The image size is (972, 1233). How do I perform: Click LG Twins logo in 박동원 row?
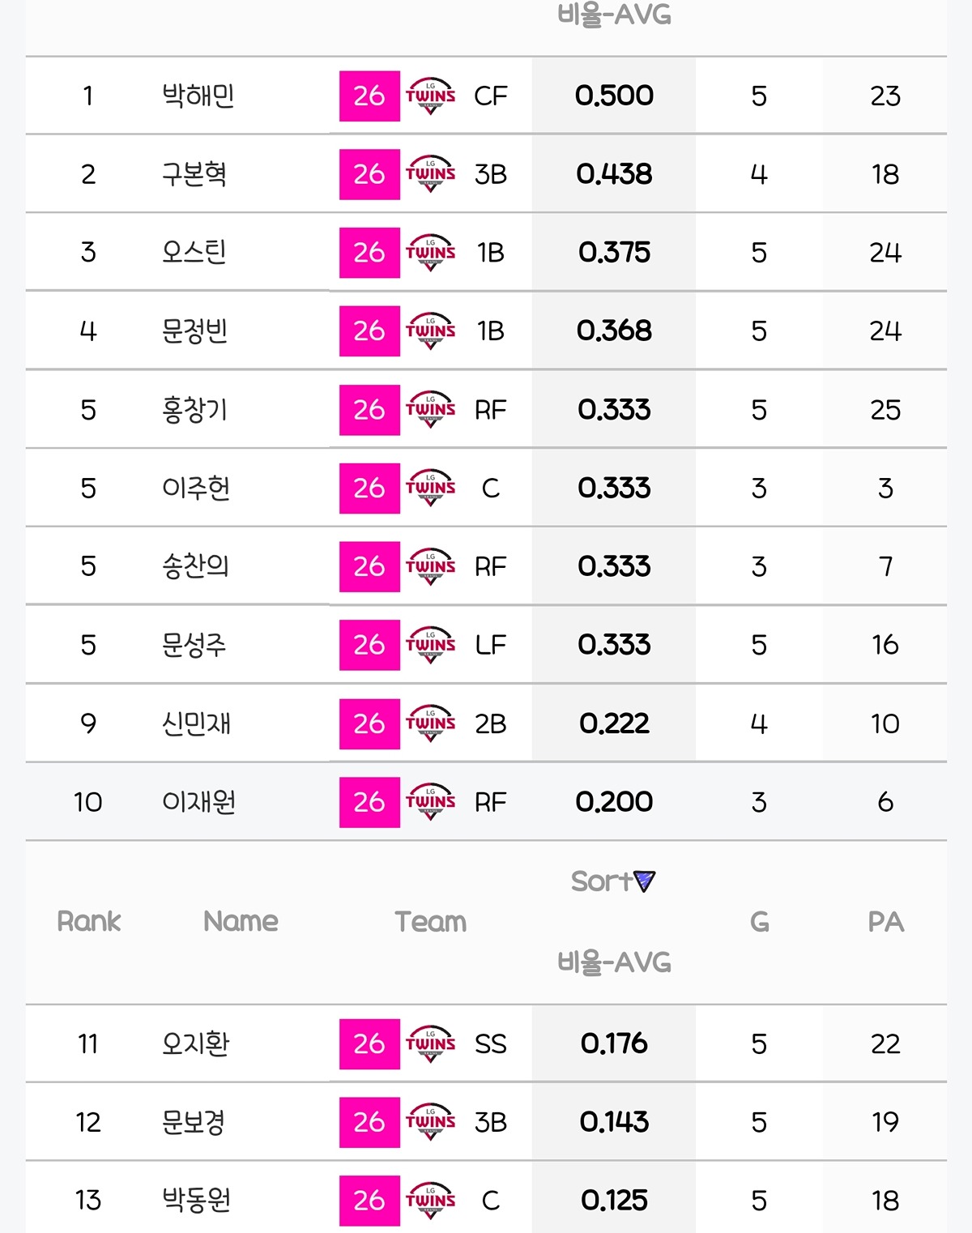click(x=430, y=1201)
